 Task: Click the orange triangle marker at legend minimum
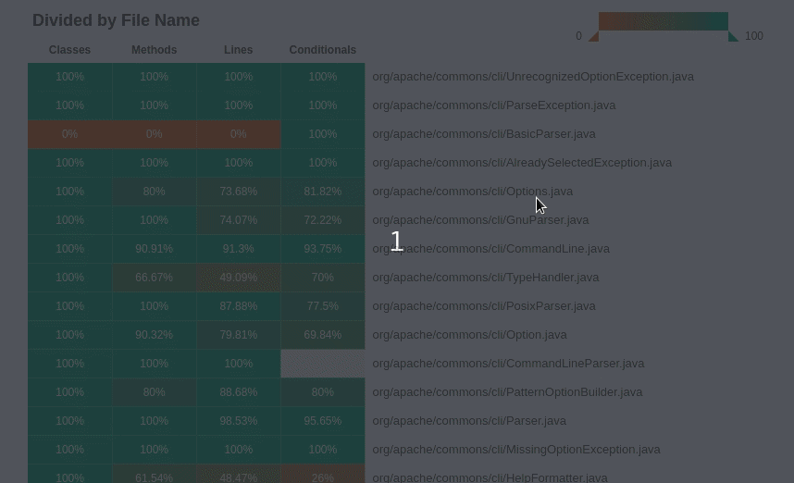594,37
